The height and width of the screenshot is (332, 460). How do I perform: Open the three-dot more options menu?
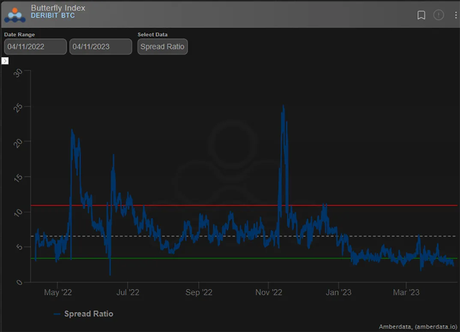(455, 15)
